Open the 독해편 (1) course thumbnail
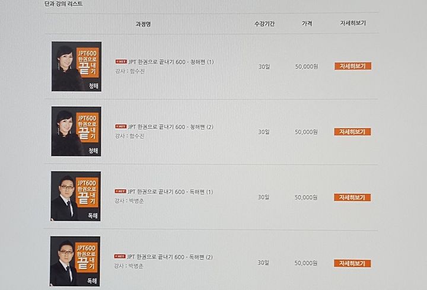Screen dimensions: 427x290 click(x=76, y=196)
